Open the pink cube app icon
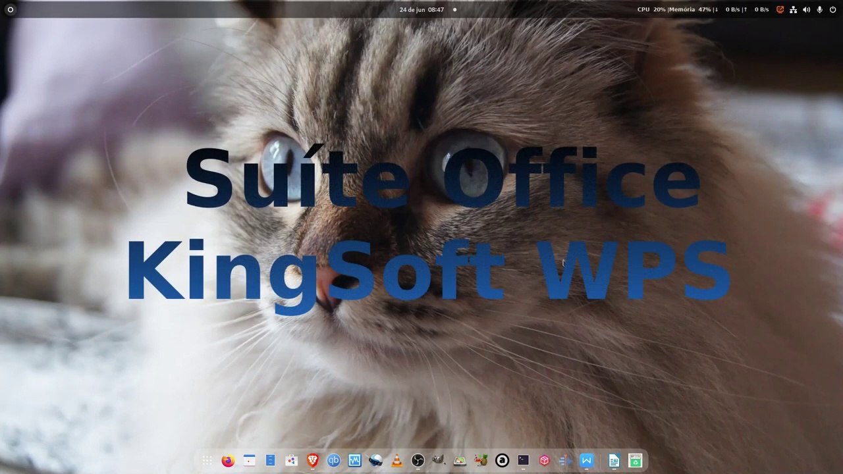 pyautogui.click(x=544, y=461)
